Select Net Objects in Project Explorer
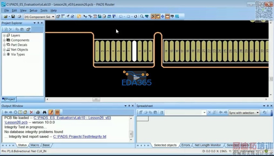The image size is (274, 156). [x=19, y=50]
